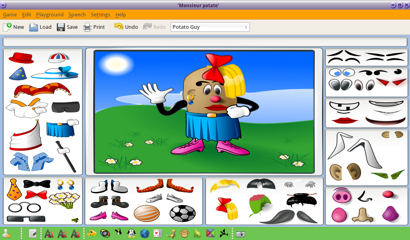Screen dimensions: 410x240
Task: Click the New toolbar button
Action: (x=13, y=27)
